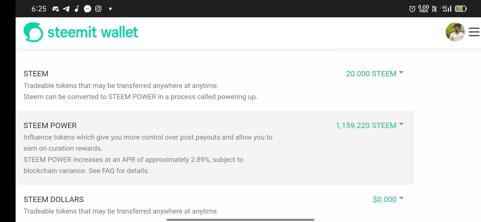Open the hamburger menu icon
Viewport: 481px width, 222px height.
tap(474, 32)
